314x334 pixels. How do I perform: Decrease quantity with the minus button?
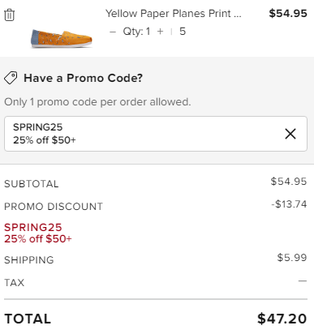(x=113, y=32)
